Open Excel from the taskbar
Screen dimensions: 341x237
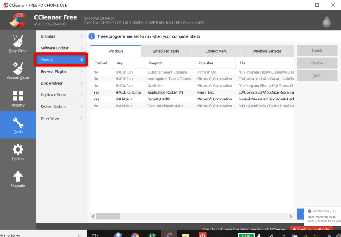pos(152,235)
